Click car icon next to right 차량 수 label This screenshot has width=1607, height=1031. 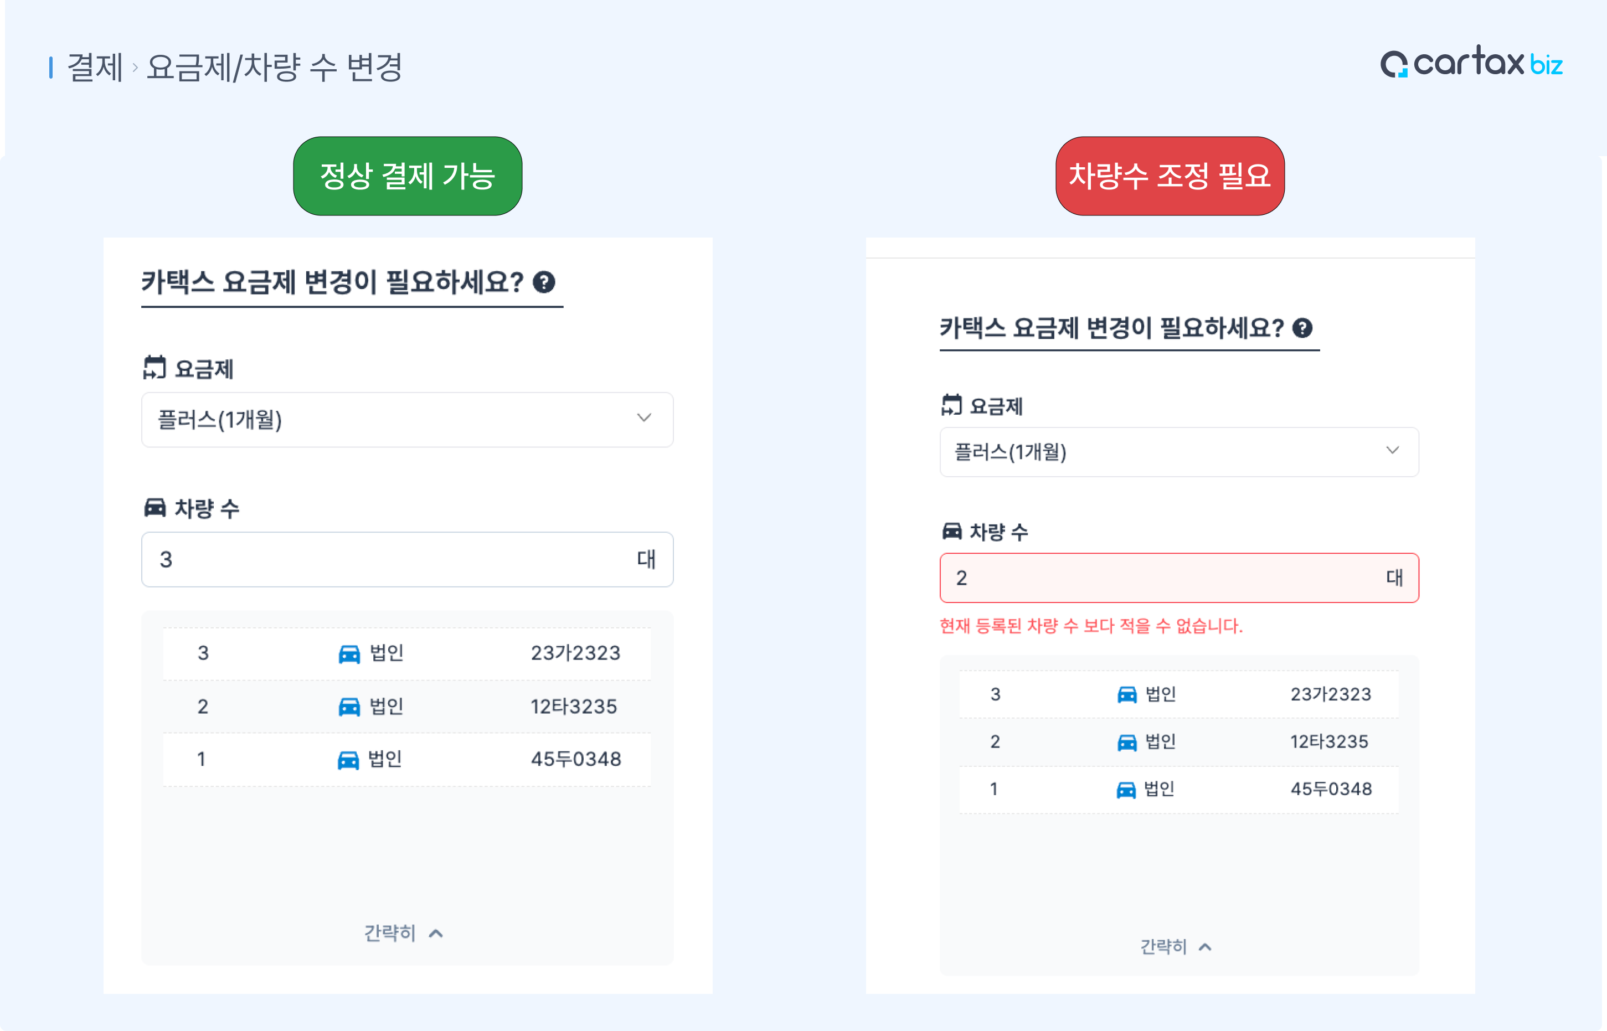tap(951, 532)
